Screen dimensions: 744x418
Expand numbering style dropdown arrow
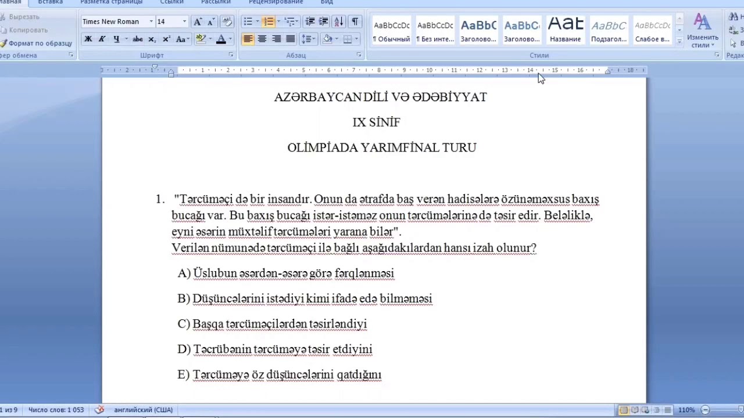tap(278, 21)
